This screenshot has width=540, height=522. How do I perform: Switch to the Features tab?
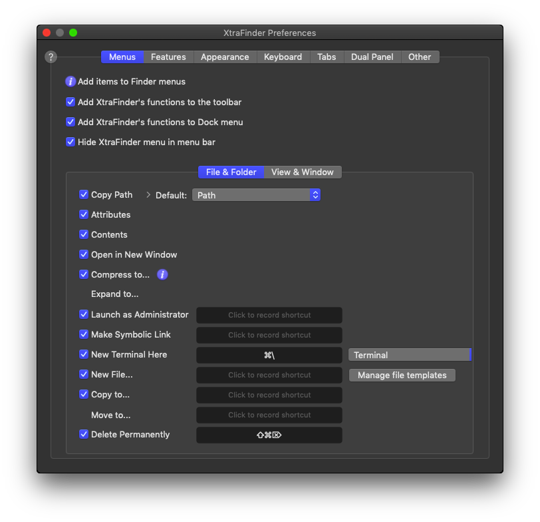point(168,57)
